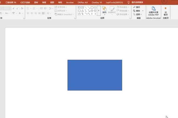Select the blue rectangle on slide
The width and height of the screenshot is (178, 118).
[x=95, y=75]
